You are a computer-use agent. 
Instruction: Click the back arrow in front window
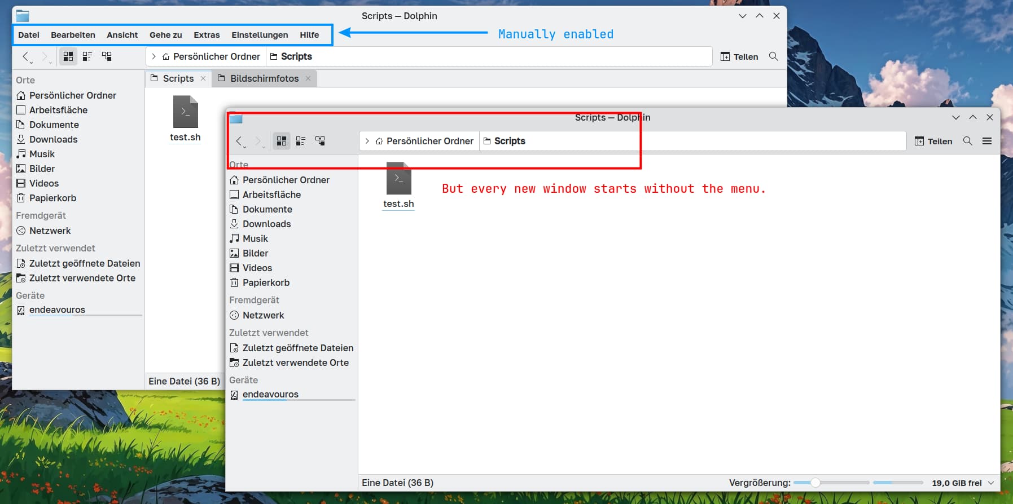pyautogui.click(x=239, y=141)
